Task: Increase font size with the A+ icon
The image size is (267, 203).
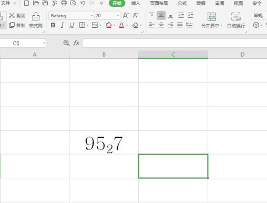Action: point(126,16)
